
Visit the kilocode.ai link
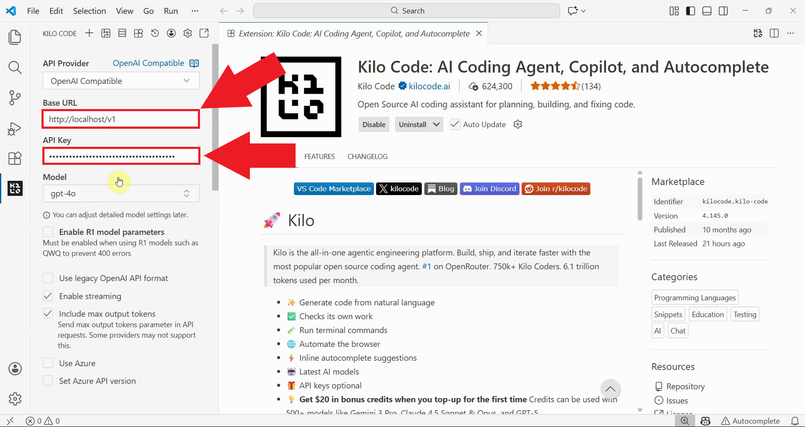click(428, 86)
